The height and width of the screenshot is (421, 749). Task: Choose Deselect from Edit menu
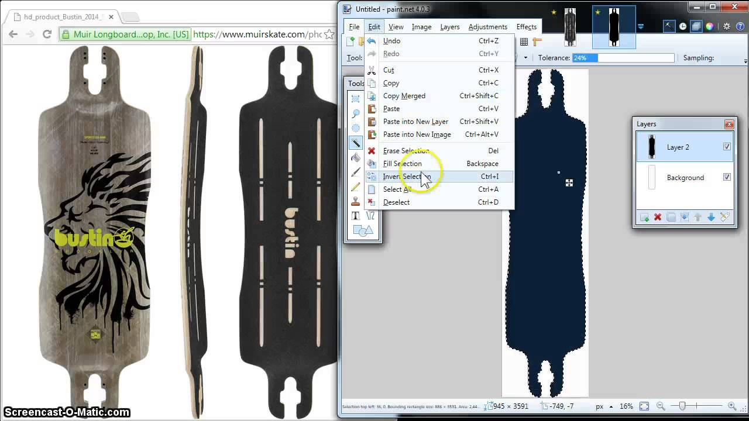[x=439, y=202]
